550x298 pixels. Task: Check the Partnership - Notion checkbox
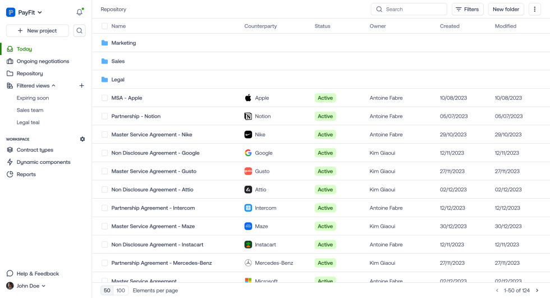point(104,116)
